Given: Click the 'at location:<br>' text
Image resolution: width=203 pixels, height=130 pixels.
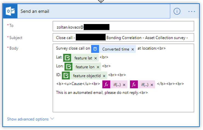Looking at the screenshot, I should coord(152,48).
